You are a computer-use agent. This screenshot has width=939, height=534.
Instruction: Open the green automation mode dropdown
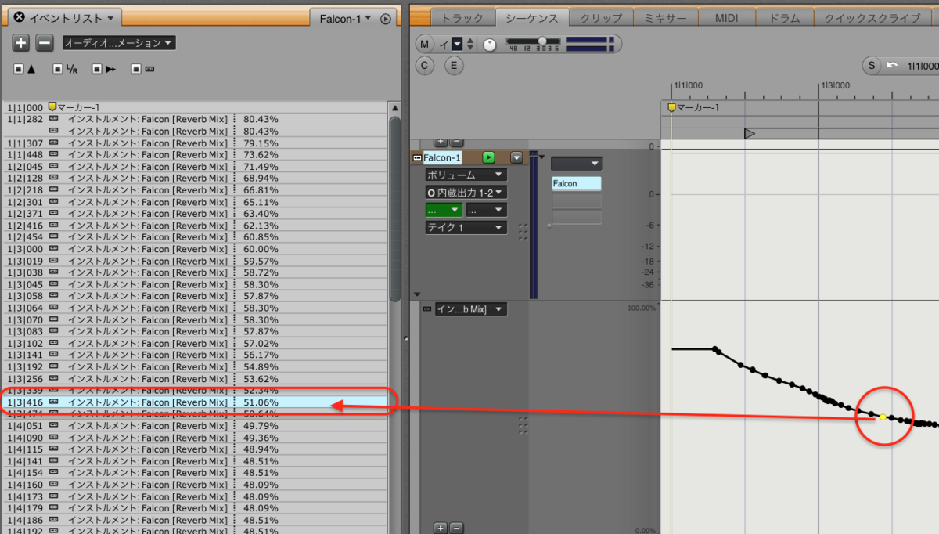[444, 210]
